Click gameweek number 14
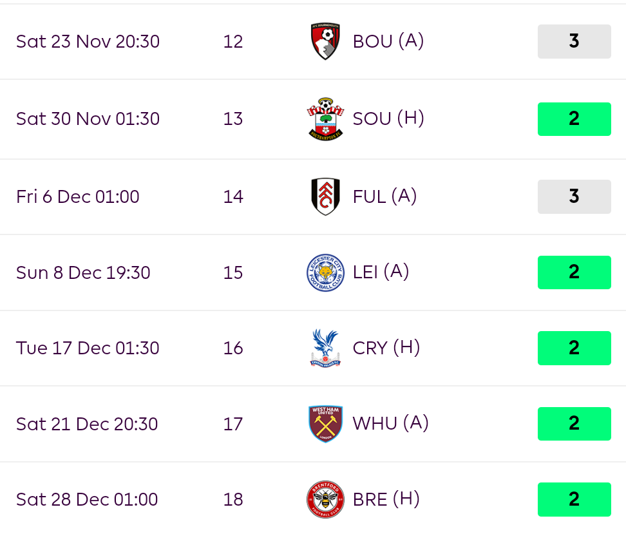 (233, 196)
